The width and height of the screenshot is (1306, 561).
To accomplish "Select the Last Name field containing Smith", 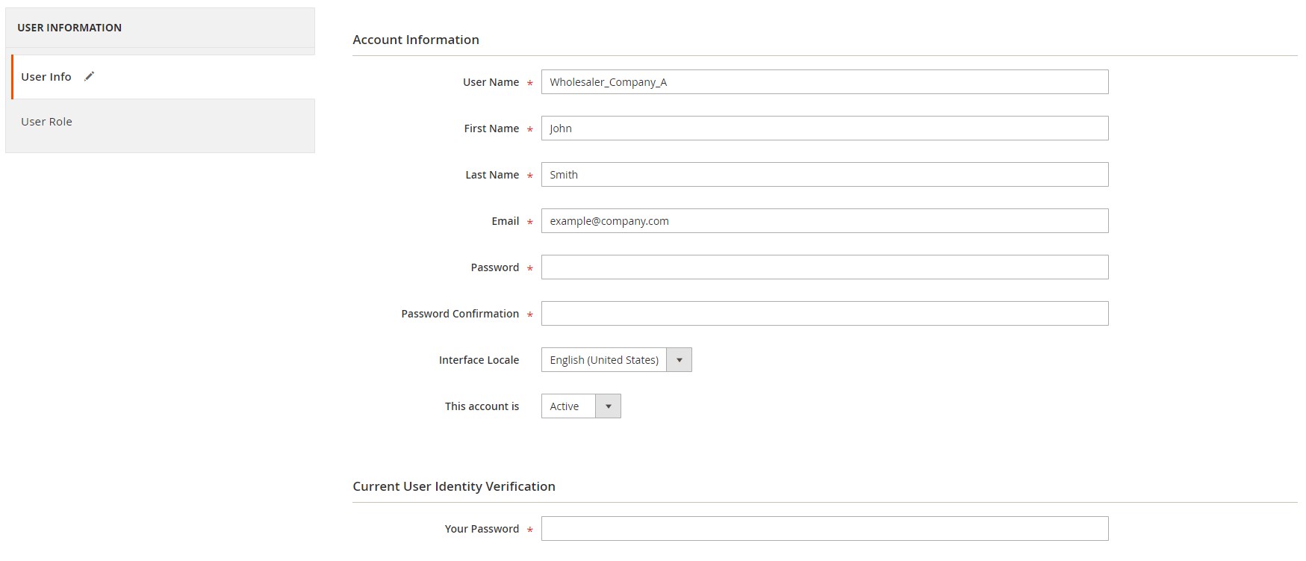I will point(824,175).
